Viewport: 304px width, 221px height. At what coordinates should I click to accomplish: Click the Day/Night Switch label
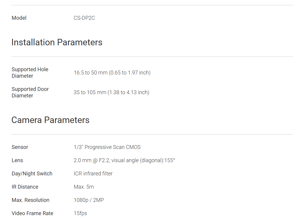point(32,174)
